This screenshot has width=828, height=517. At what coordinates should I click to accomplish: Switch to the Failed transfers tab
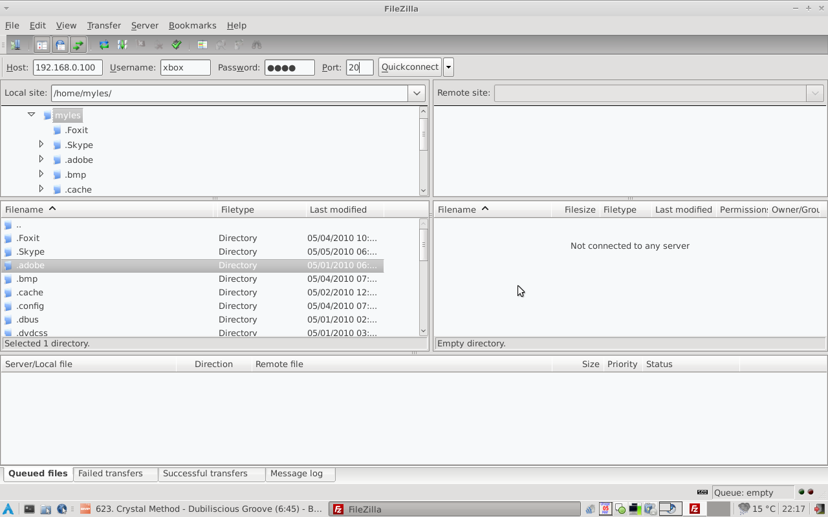(x=116, y=474)
